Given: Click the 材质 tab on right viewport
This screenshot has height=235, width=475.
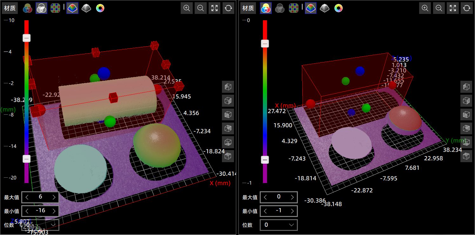Looking at the screenshot, I should click(x=248, y=8).
